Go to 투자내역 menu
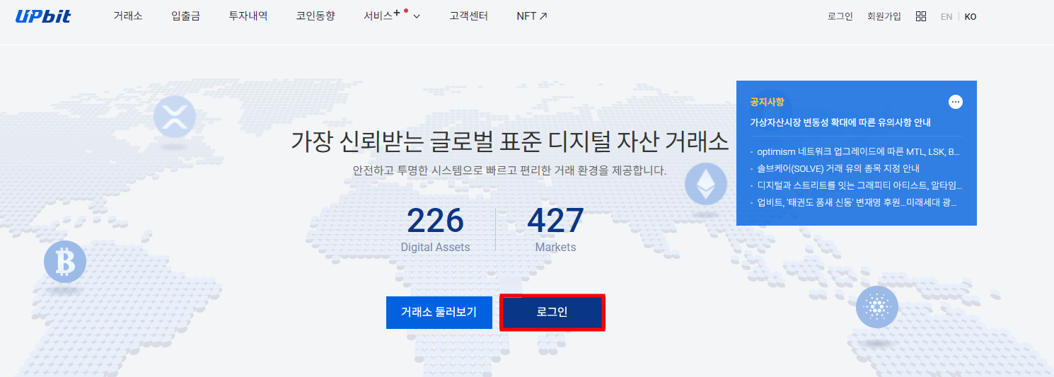 [x=248, y=16]
